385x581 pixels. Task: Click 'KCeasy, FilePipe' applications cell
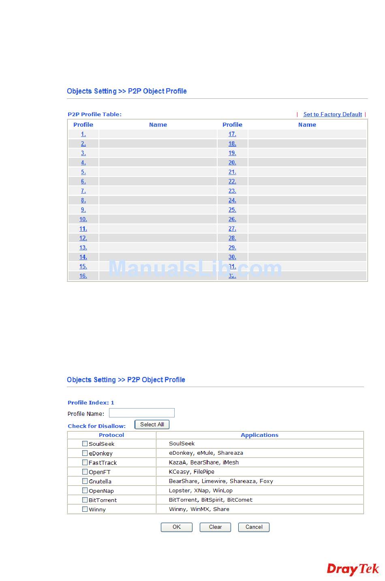(260, 472)
